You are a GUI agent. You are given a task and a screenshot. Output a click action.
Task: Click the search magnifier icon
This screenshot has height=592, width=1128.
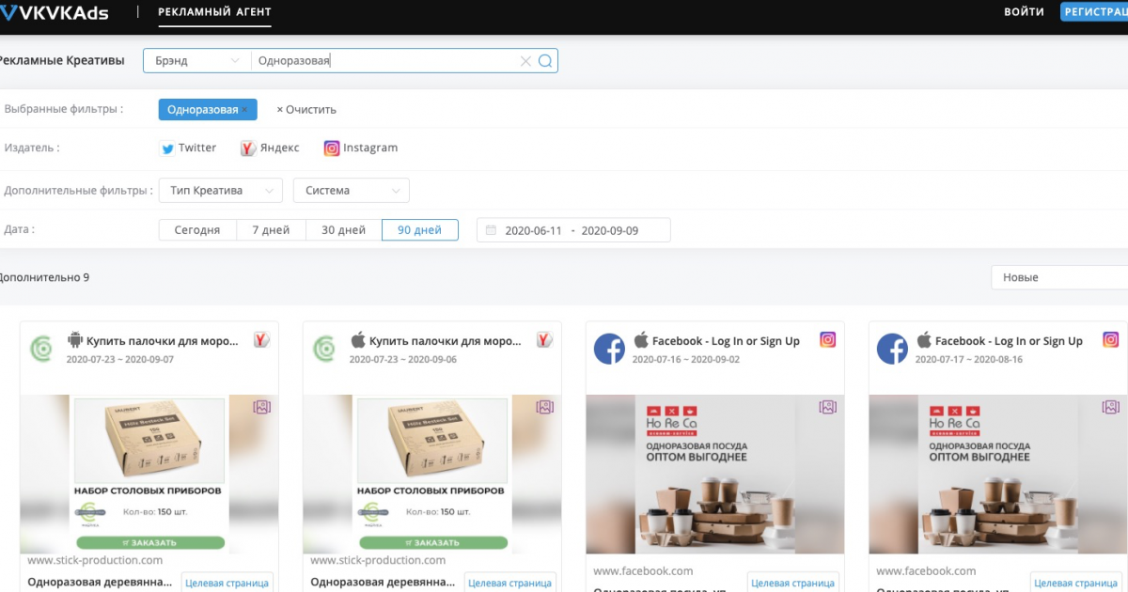click(x=544, y=61)
